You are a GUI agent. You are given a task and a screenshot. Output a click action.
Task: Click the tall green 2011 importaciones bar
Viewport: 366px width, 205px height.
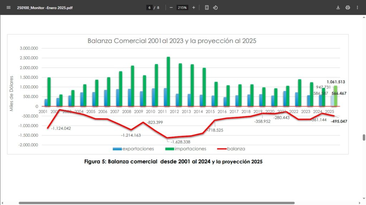click(168, 82)
